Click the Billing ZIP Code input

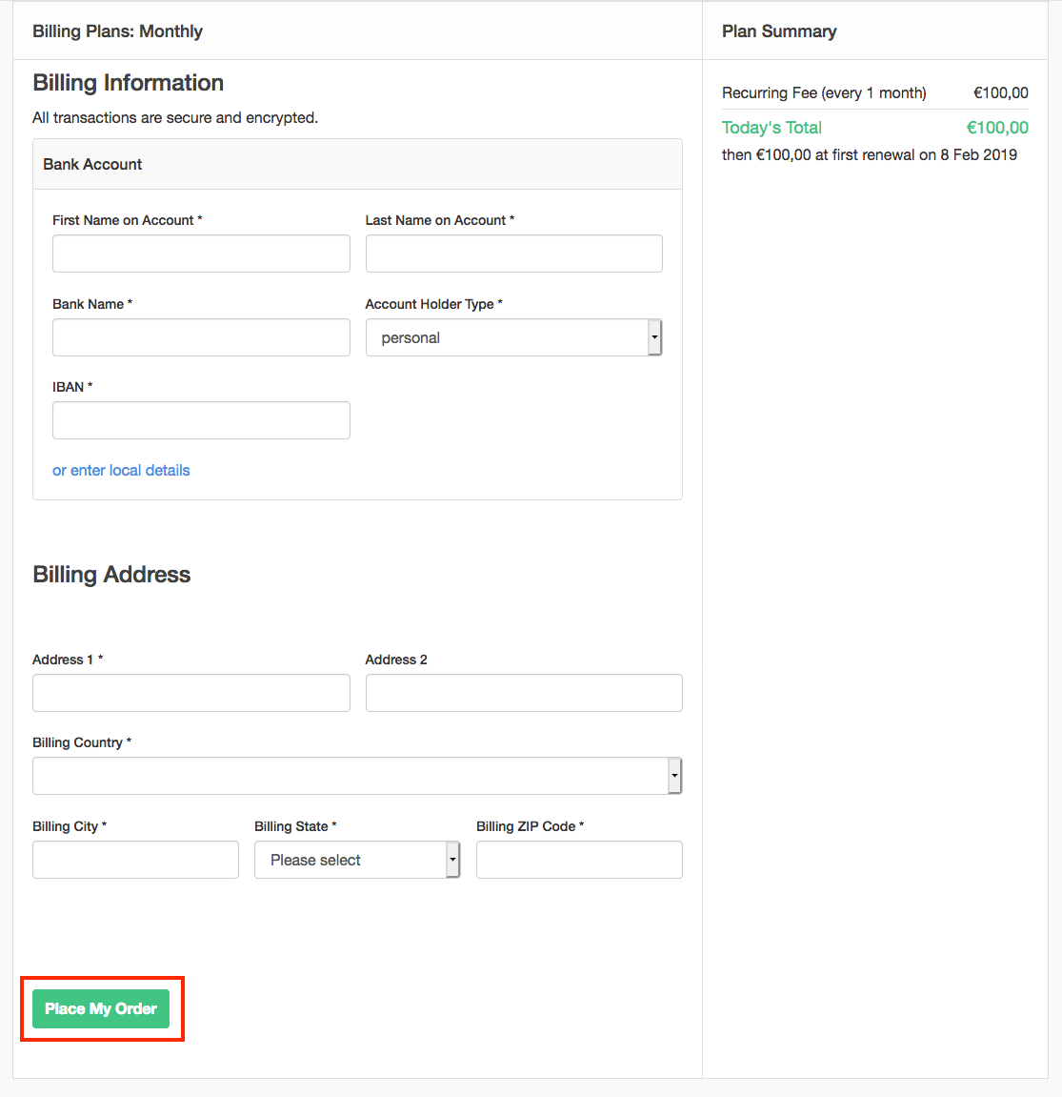point(579,860)
